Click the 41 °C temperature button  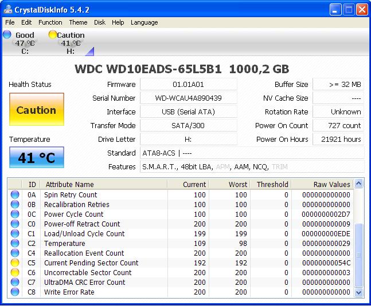pos(36,157)
